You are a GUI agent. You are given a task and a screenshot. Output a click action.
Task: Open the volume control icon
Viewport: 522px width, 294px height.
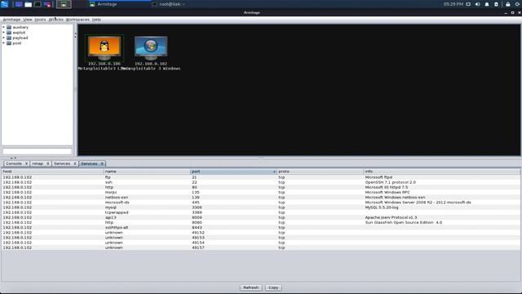tap(478, 4)
